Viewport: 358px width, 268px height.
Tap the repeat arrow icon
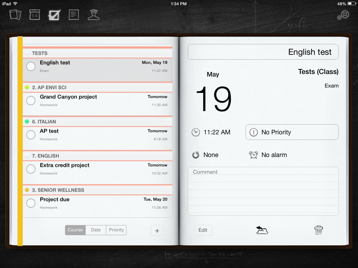click(196, 155)
